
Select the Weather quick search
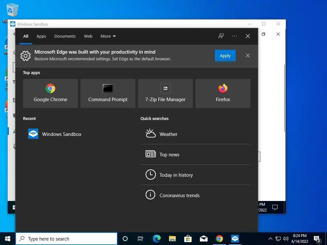click(195, 134)
